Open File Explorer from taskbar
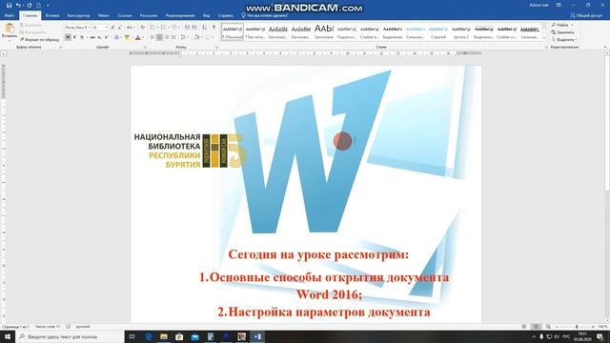The height and width of the screenshot is (343, 610). [164, 336]
